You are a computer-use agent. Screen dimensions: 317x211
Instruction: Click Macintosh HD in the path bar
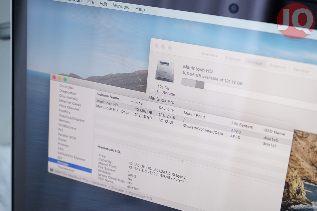[140, 196]
